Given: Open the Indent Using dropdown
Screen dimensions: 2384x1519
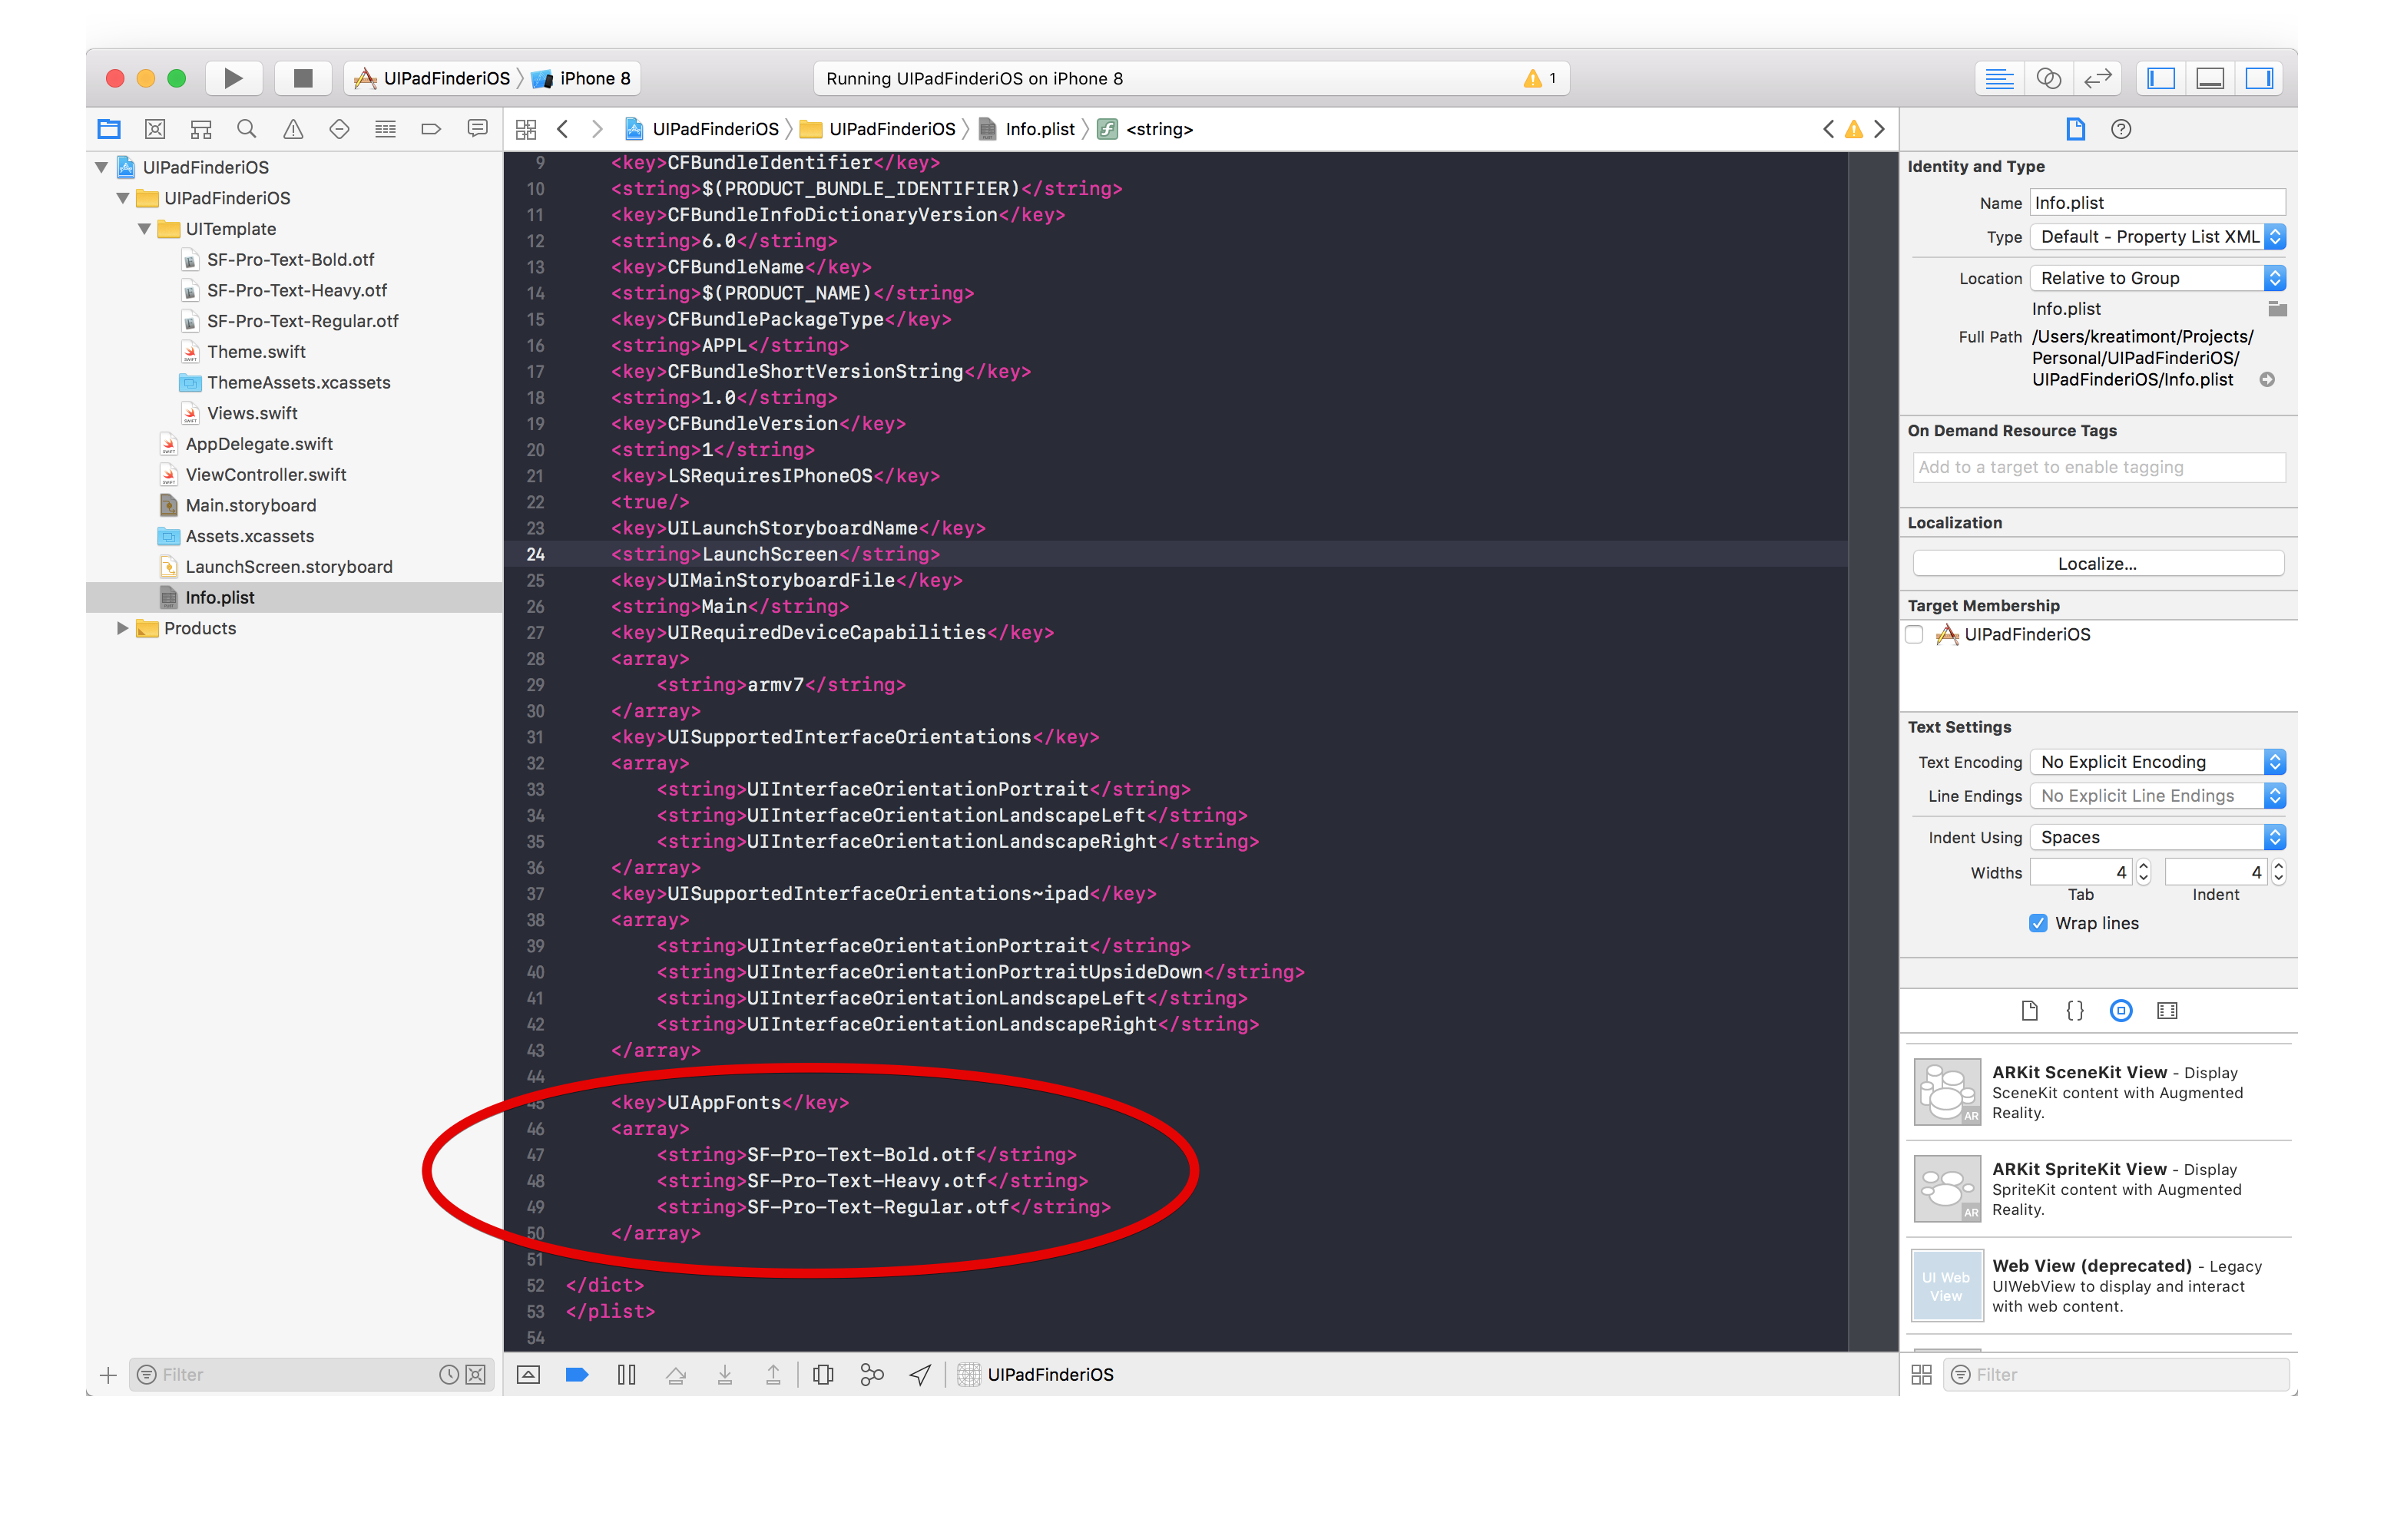Looking at the screenshot, I should 2157,837.
